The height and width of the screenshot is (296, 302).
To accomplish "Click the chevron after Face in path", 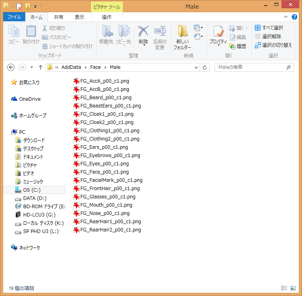I will [x=106, y=67].
